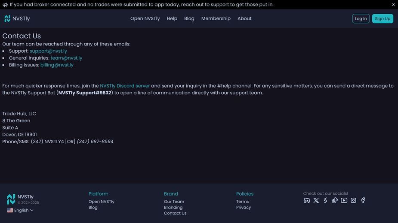Open the Facebook social icon
Screen dimensions: 398x223
(363, 200)
